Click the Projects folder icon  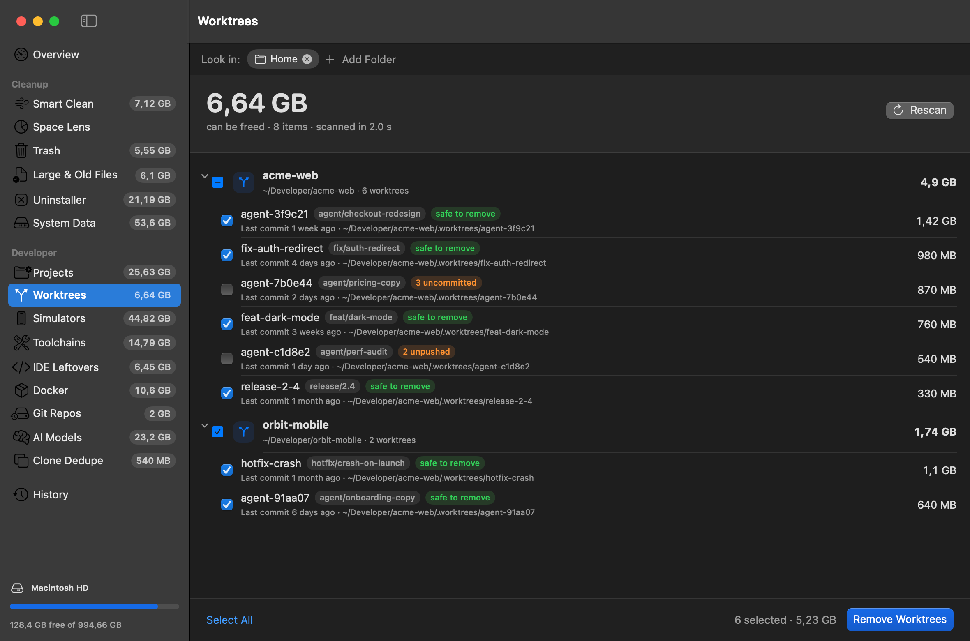pyautogui.click(x=22, y=272)
